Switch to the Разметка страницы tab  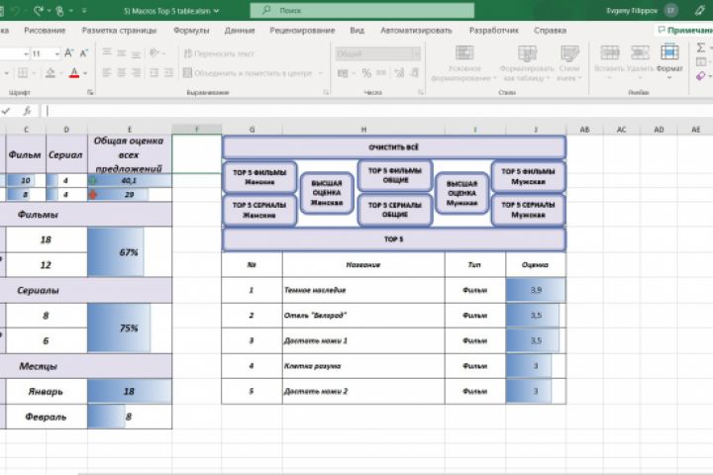point(119,31)
